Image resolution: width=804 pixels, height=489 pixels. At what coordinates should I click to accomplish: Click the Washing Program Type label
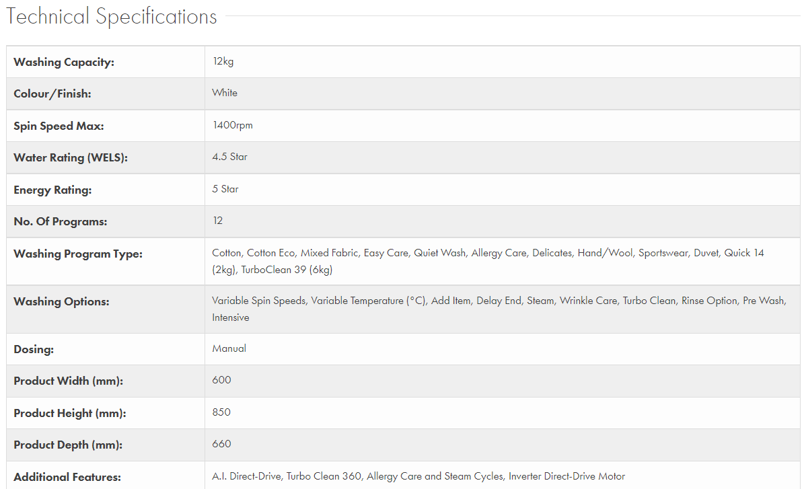[x=78, y=254]
